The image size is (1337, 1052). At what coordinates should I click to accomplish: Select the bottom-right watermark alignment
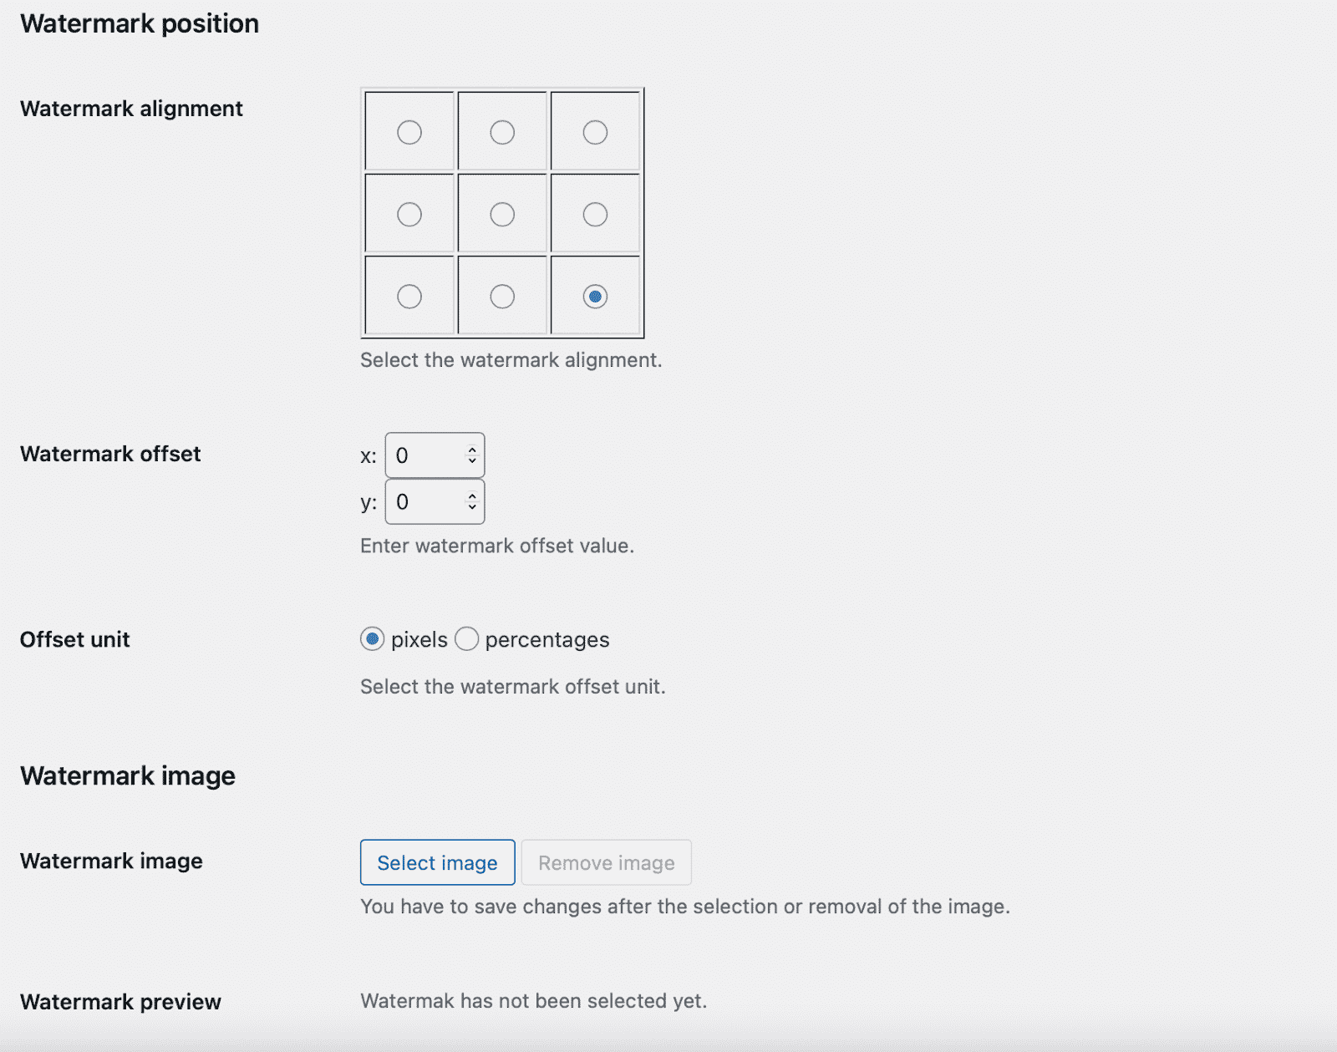(x=595, y=296)
